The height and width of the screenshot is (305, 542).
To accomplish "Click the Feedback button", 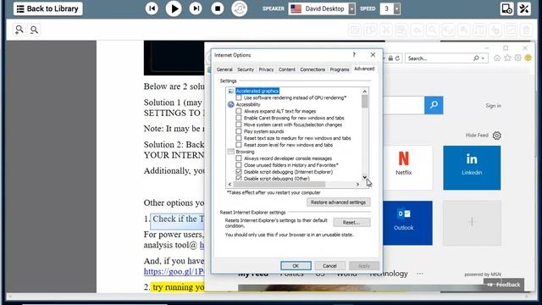I will coord(504,285).
